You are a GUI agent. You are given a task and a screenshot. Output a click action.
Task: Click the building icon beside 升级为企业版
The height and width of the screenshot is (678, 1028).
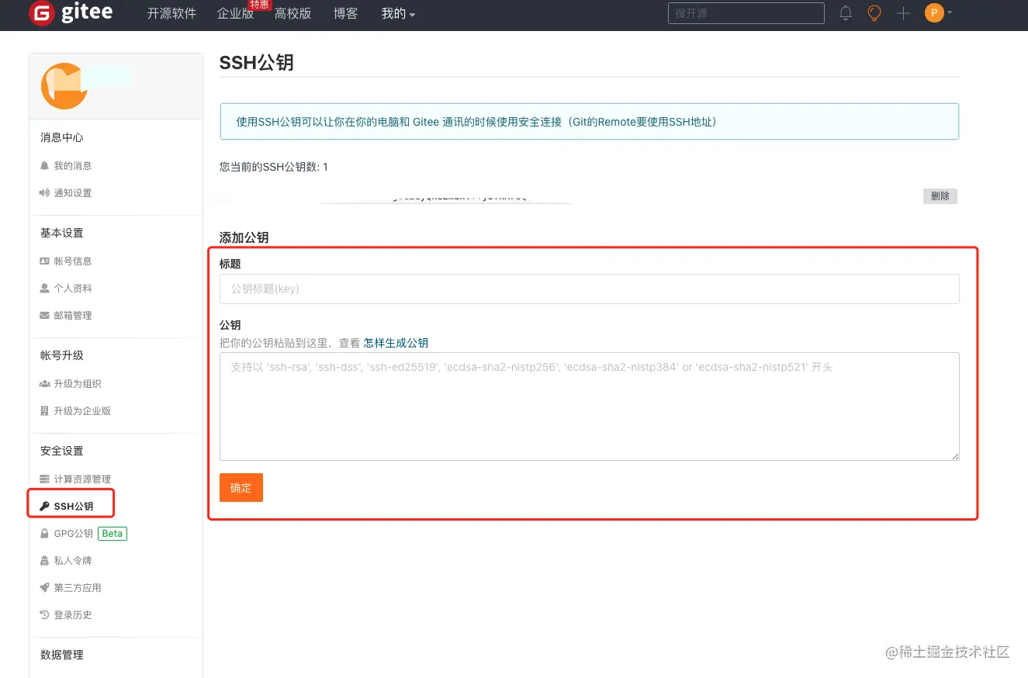click(44, 411)
